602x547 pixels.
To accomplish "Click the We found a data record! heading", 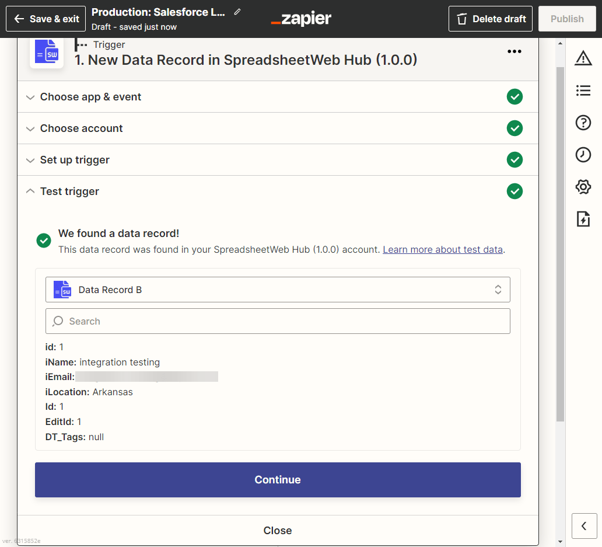I will coord(118,234).
